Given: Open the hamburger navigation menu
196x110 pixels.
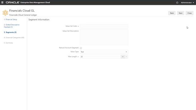Looking at the screenshot, I should 2,2.
